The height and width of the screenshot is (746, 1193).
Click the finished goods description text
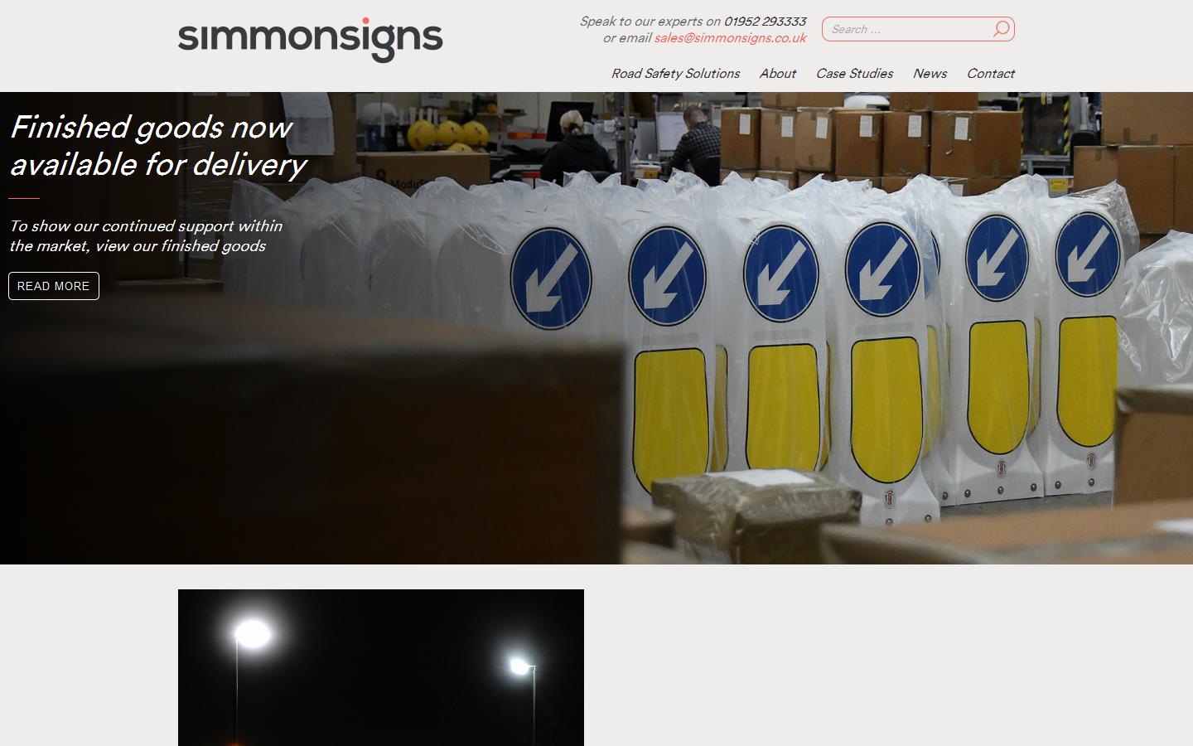coord(146,236)
